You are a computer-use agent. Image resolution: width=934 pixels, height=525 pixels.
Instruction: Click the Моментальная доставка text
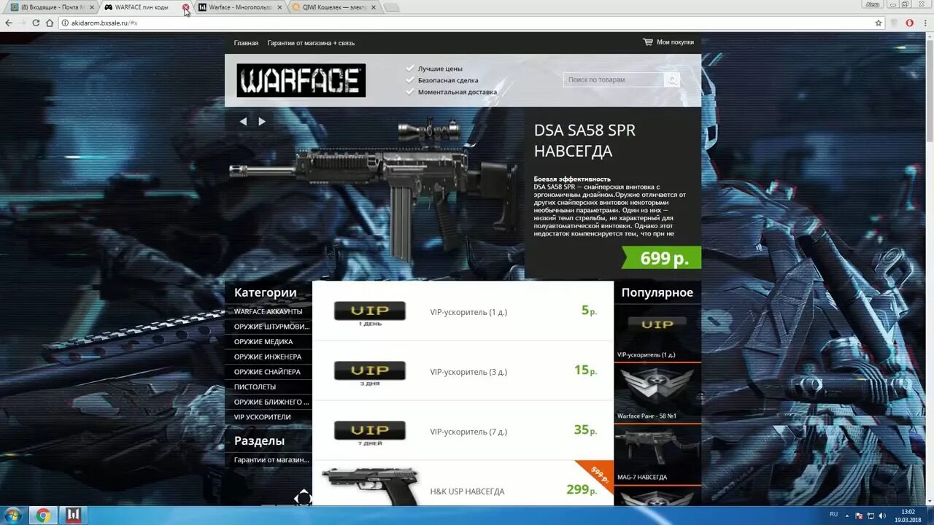458,92
